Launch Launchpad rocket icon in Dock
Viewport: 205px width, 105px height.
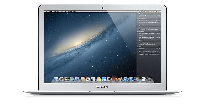coord(61,79)
